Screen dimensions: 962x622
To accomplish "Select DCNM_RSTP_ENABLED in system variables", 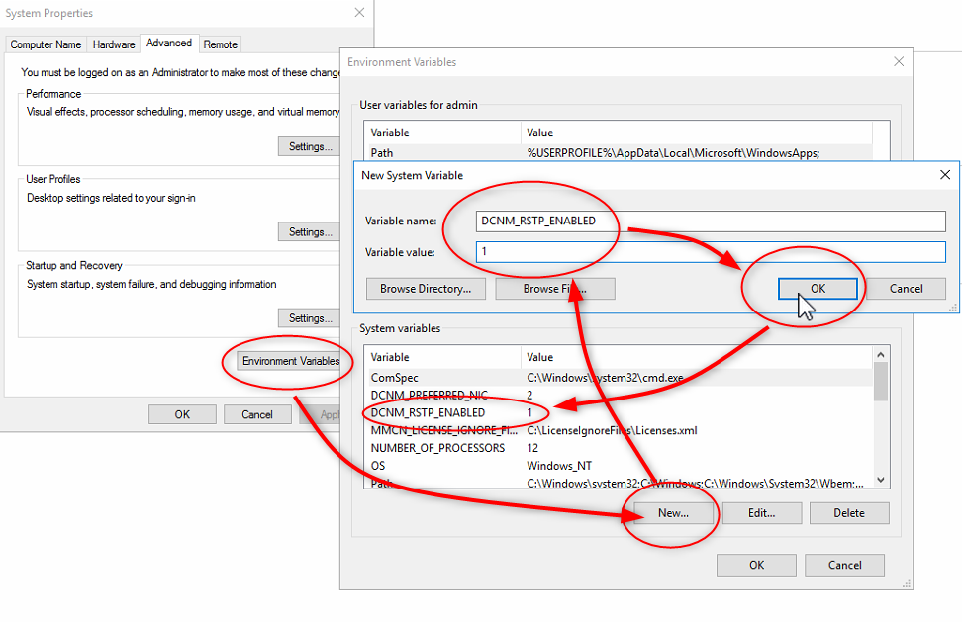I will 428,412.
